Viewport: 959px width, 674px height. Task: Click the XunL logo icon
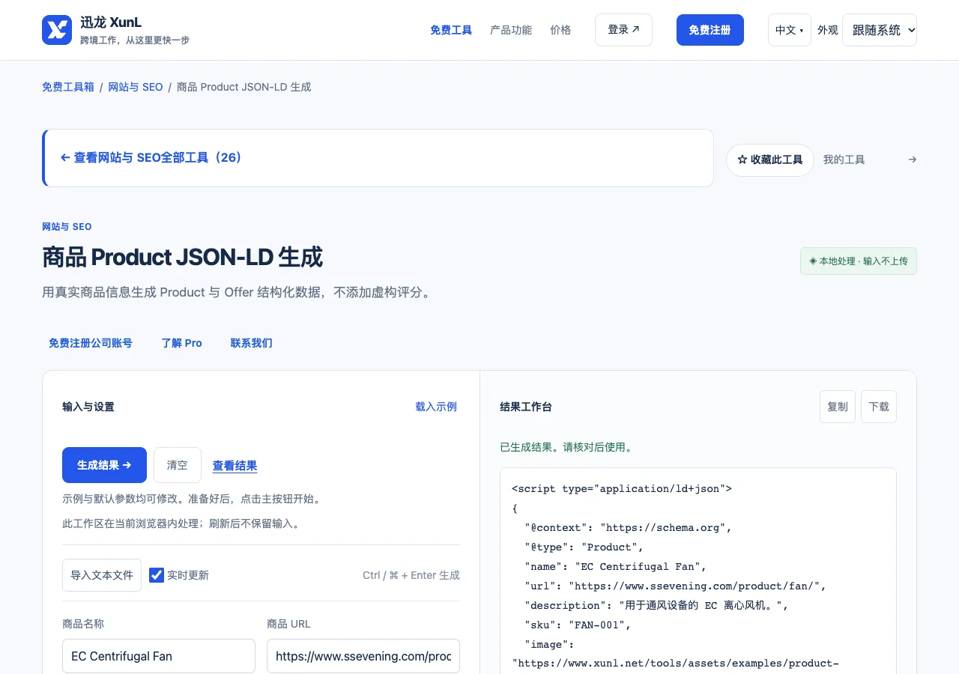57,30
